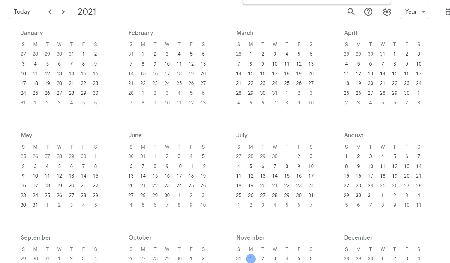Click the July month heading
The height and width of the screenshot is (263, 450).
(x=242, y=135)
